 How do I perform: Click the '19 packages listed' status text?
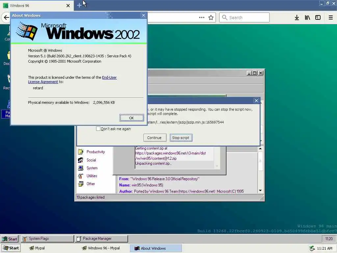coord(91,197)
